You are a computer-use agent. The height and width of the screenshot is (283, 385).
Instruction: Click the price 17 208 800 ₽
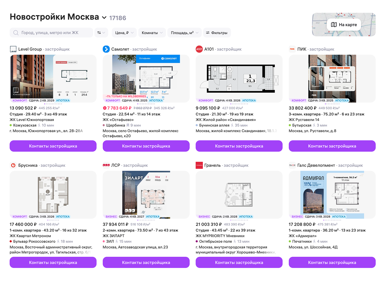point(302,224)
